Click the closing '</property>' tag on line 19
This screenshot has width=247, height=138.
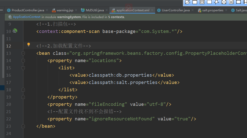coord(63,97)
